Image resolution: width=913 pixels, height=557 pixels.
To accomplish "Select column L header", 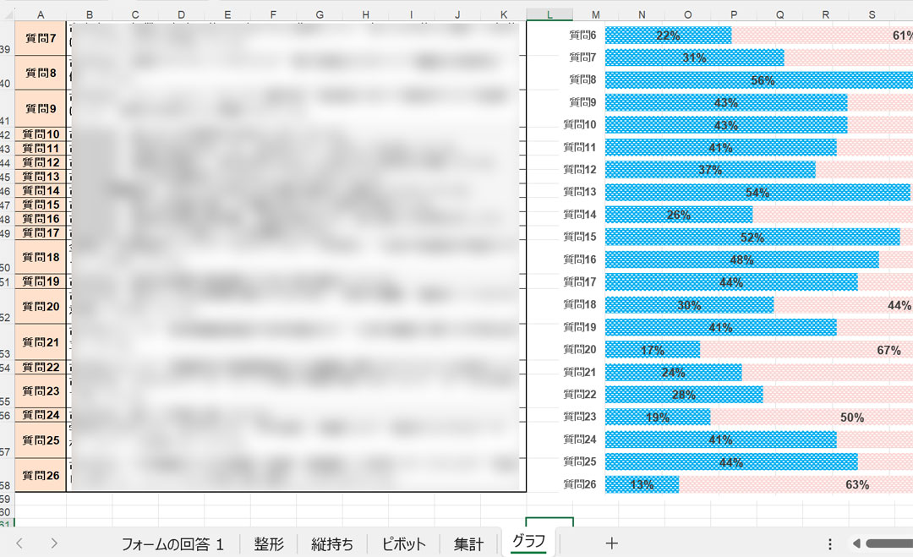I will (549, 14).
